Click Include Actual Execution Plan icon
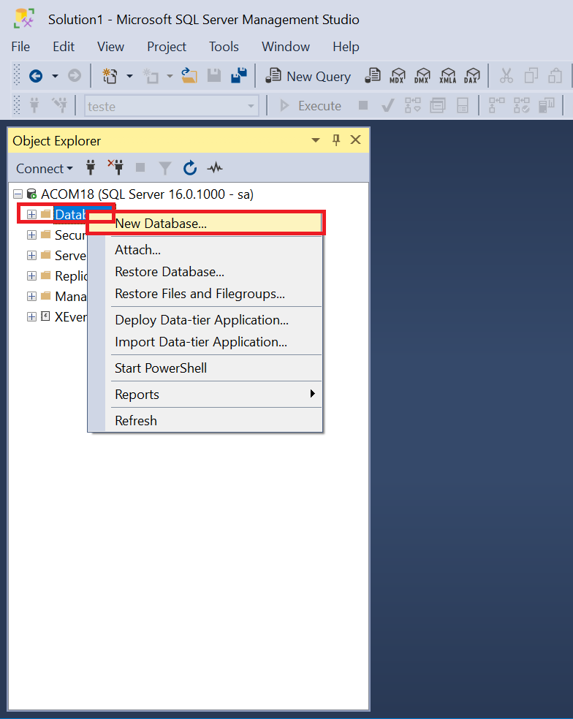This screenshot has height=719, width=573. point(497,105)
